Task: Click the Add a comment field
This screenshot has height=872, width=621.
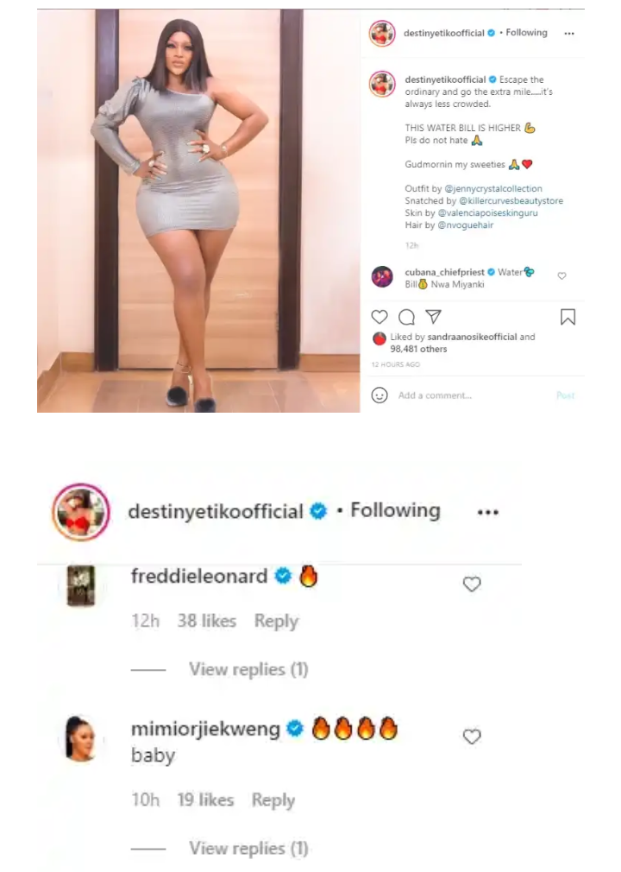Action: (474, 395)
